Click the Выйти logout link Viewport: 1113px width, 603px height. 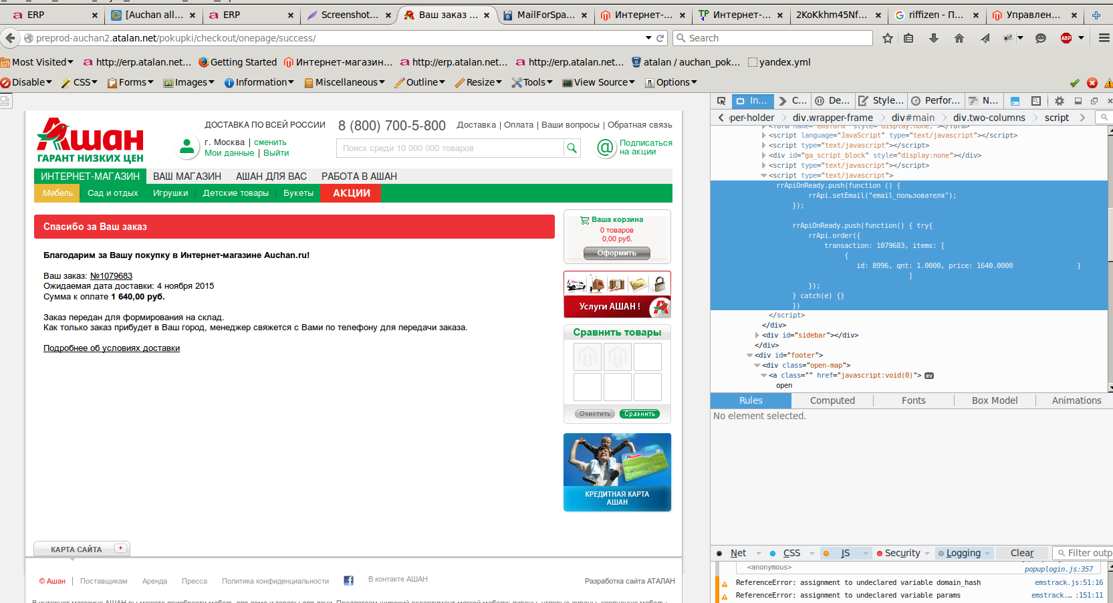pyautogui.click(x=276, y=153)
